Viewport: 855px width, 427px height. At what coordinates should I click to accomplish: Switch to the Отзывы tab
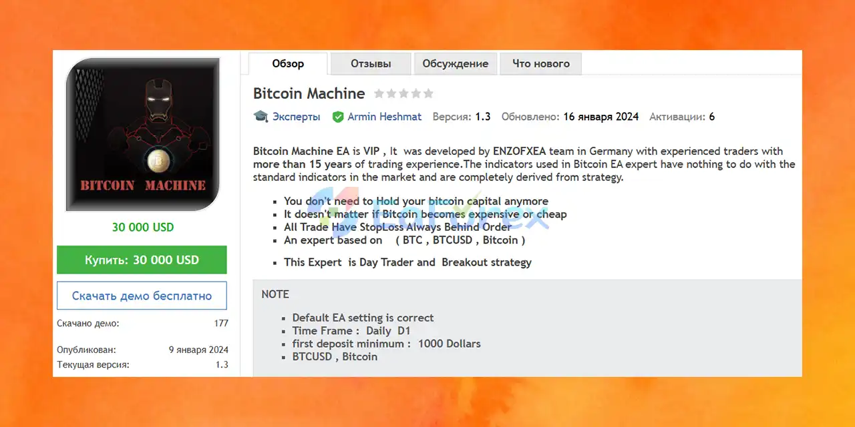pos(371,64)
